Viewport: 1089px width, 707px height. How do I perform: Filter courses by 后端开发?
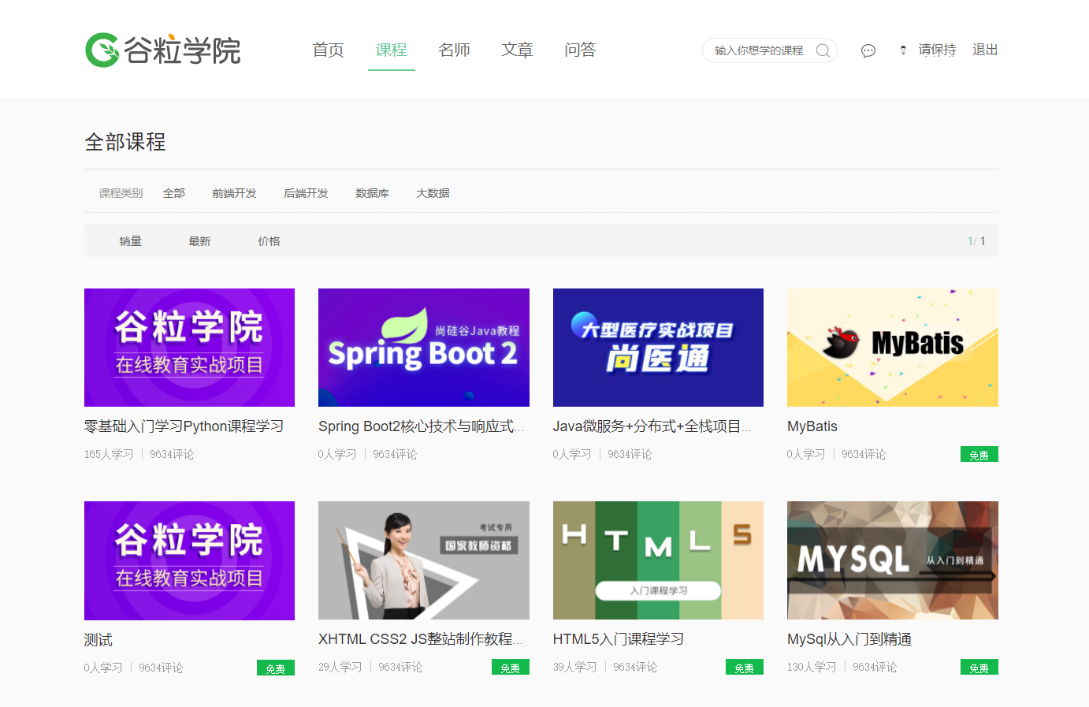pyautogui.click(x=307, y=193)
